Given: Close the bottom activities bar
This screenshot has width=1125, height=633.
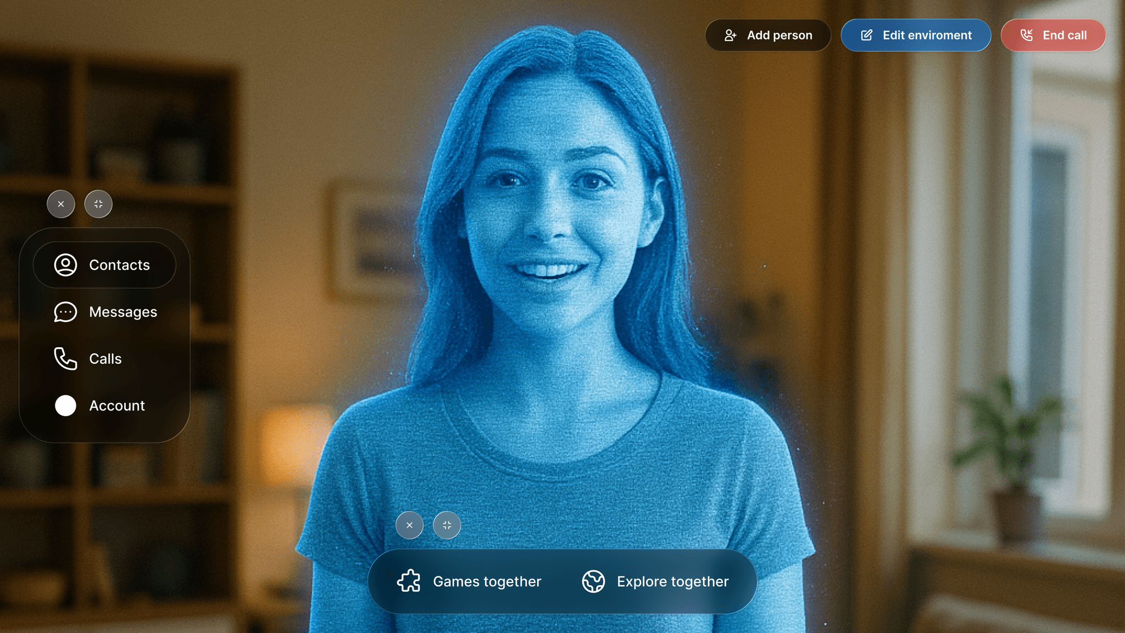Looking at the screenshot, I should (409, 525).
